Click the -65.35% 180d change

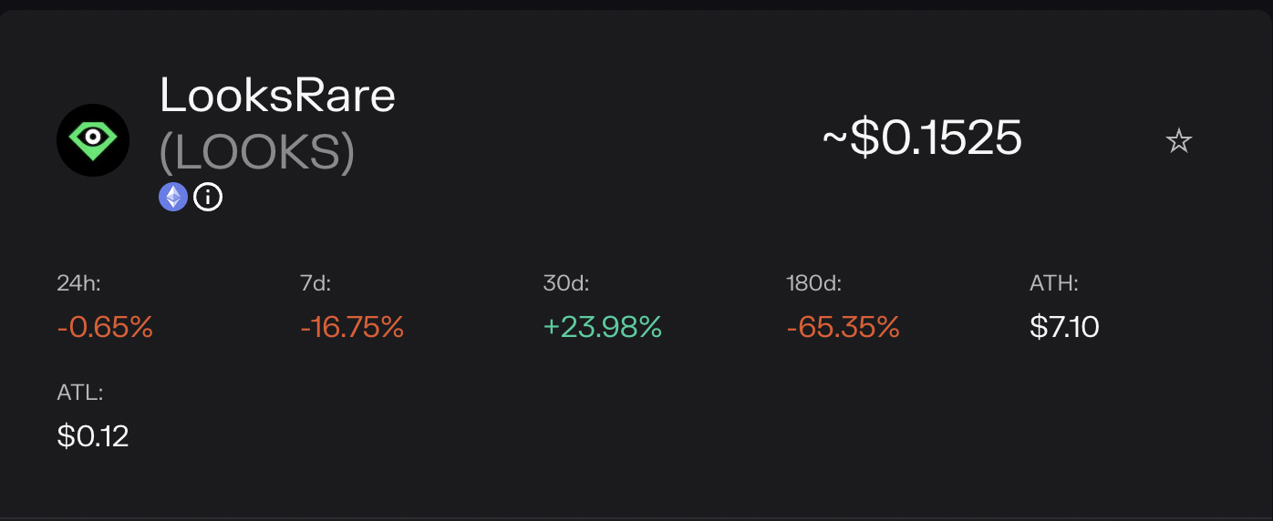(843, 327)
